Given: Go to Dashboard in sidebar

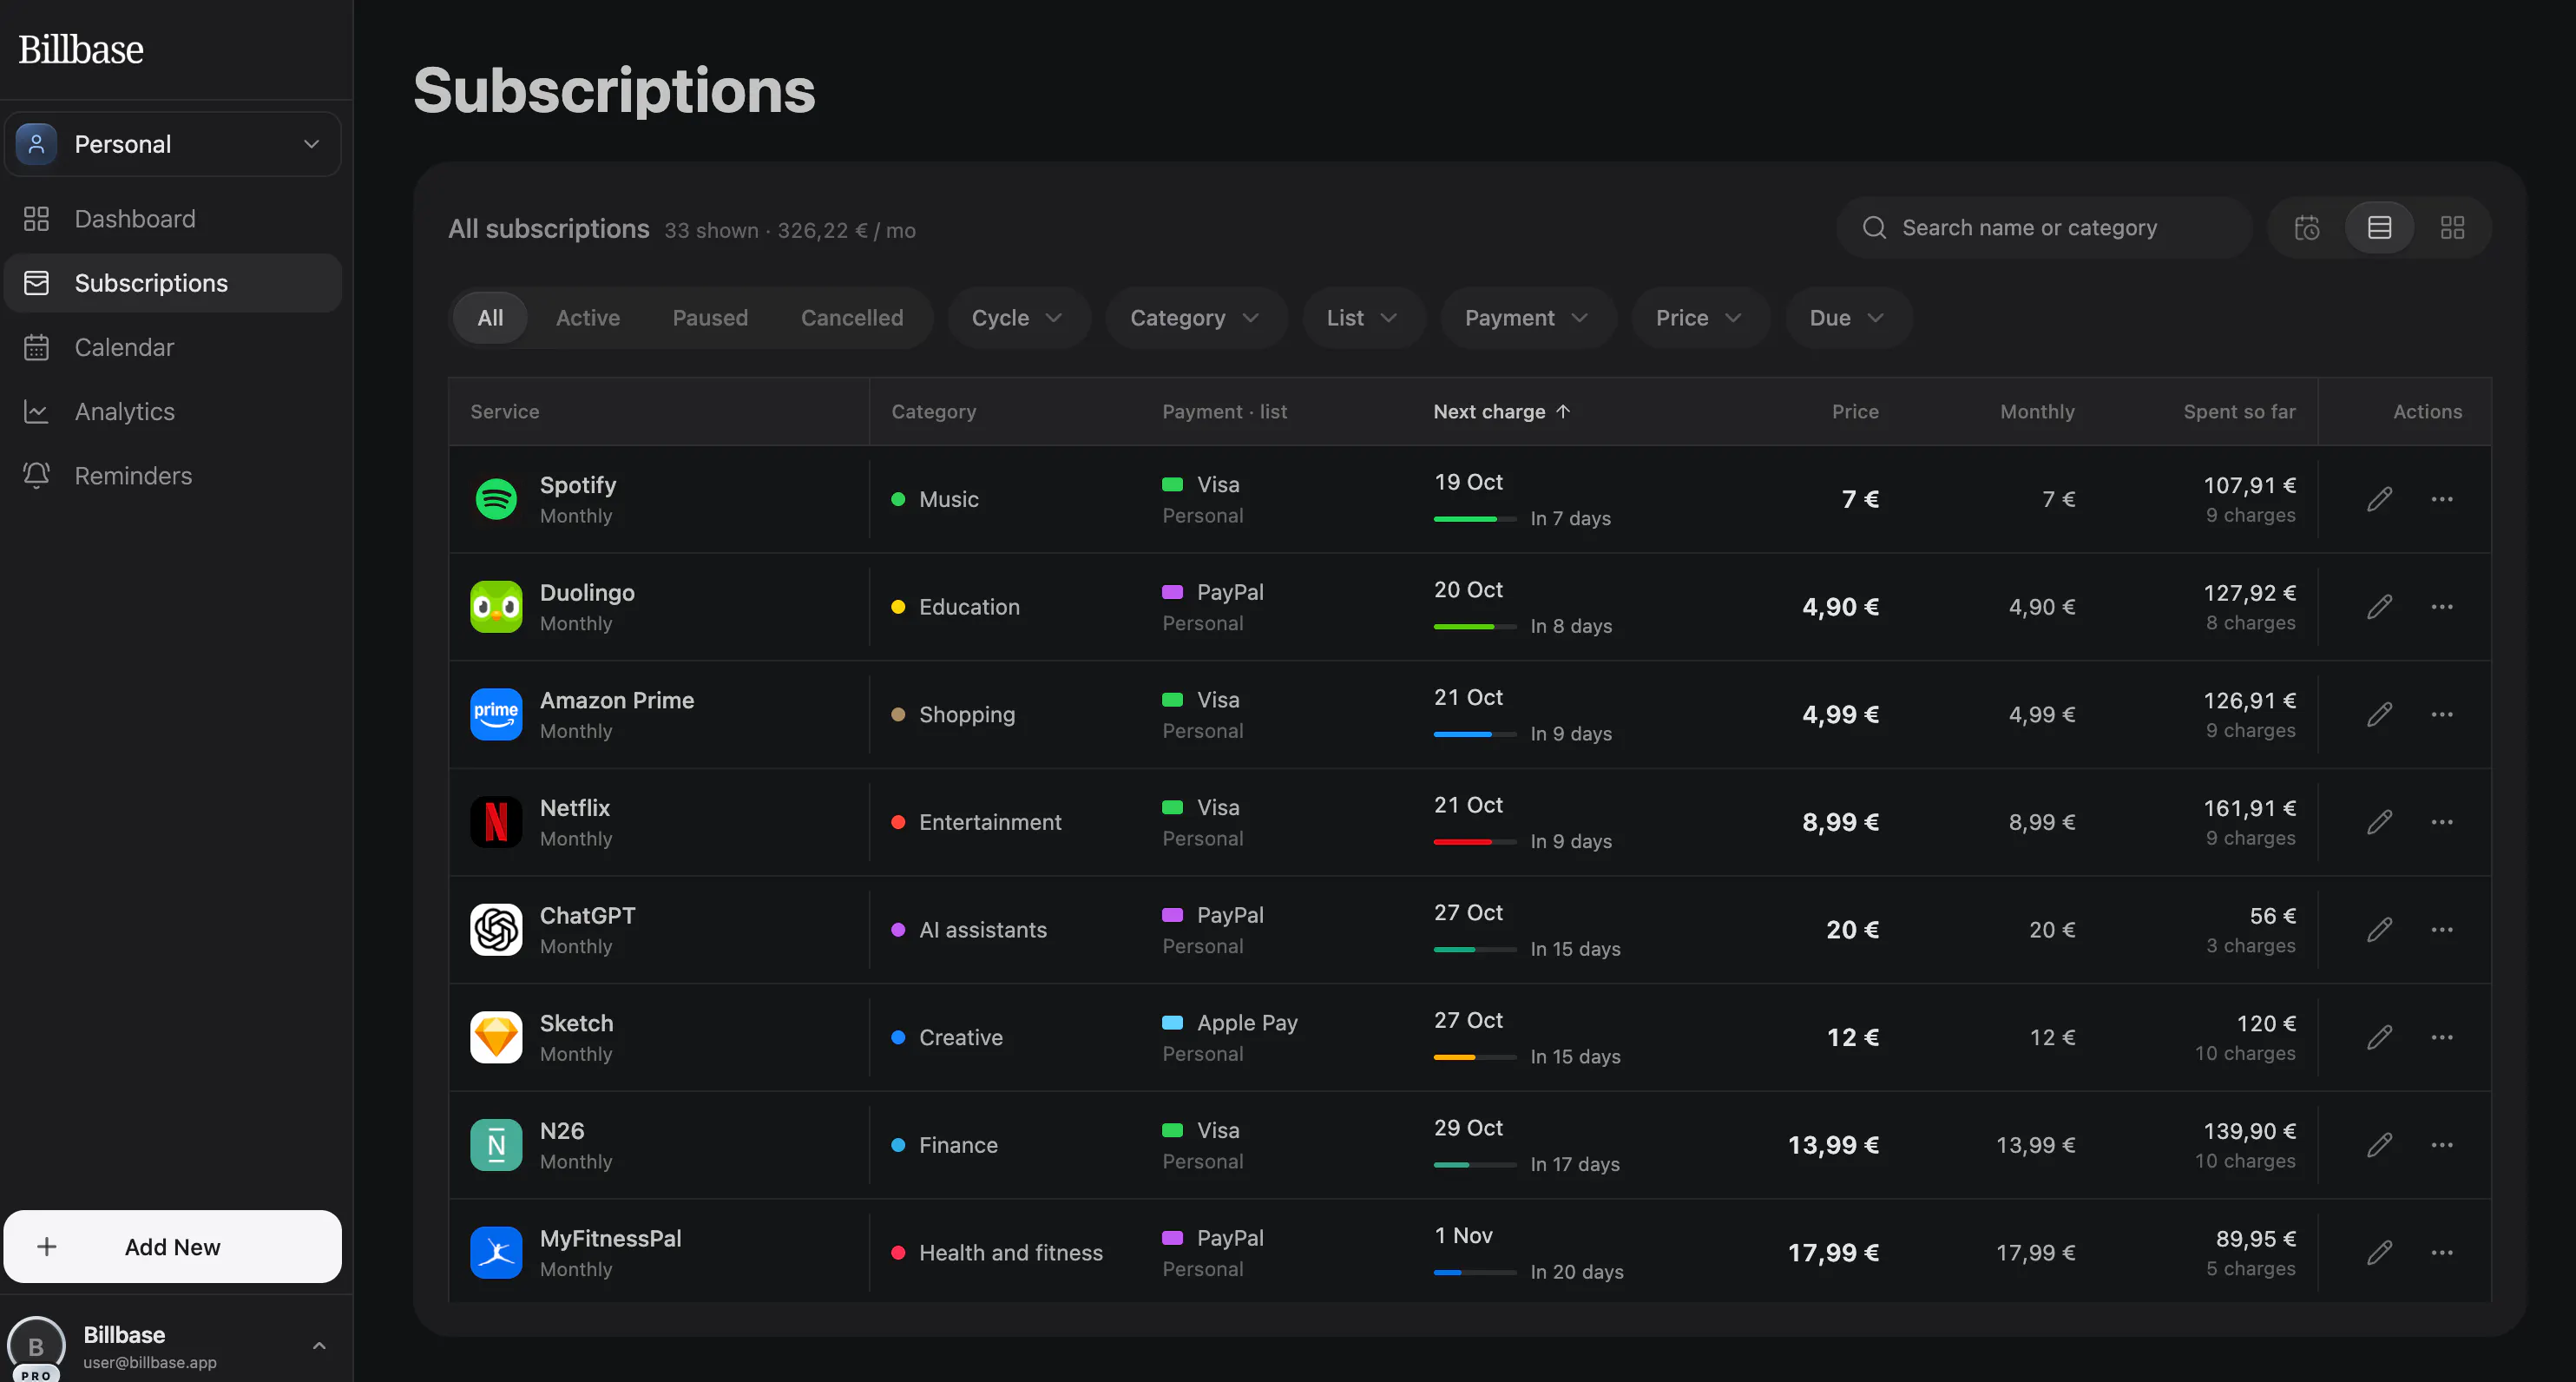Looking at the screenshot, I should 173,219.
